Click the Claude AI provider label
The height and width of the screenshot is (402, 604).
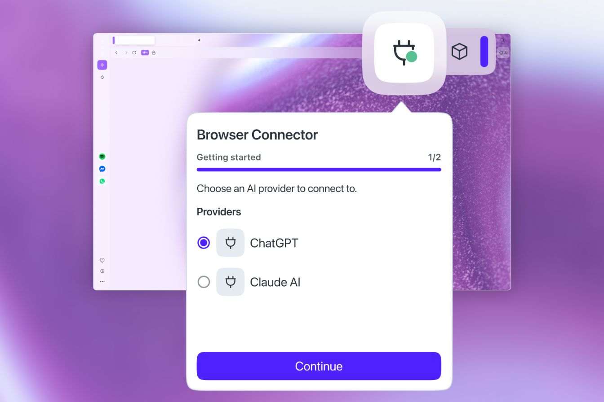[x=275, y=282]
